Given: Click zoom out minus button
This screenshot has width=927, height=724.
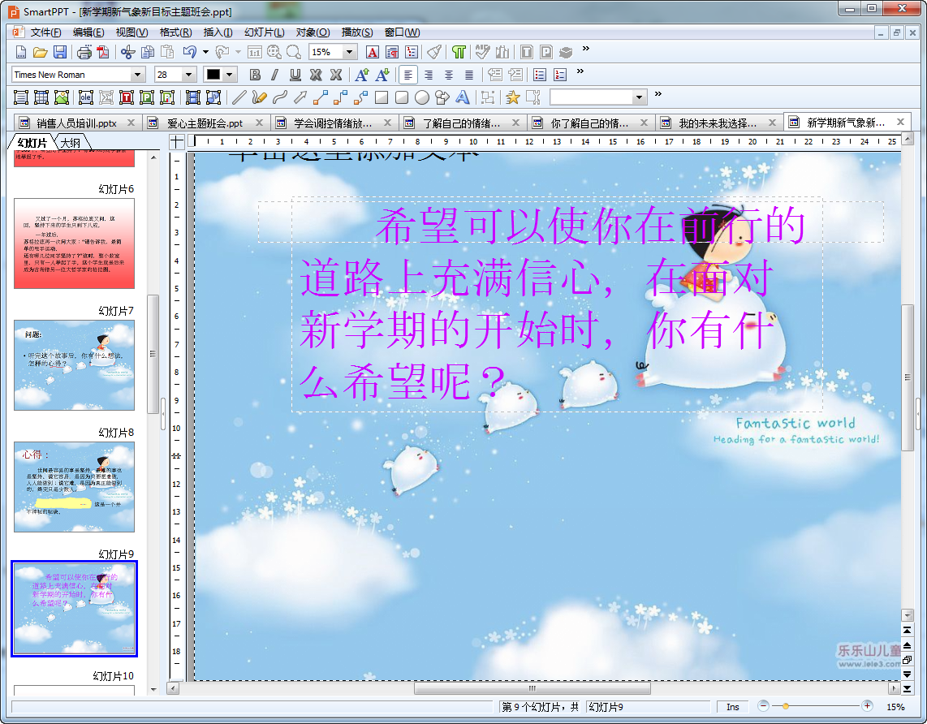Looking at the screenshot, I should 763,705.
